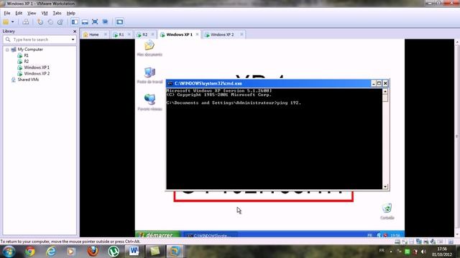Click the printer device icon in VMware status bar

pyautogui.click(x=425, y=242)
